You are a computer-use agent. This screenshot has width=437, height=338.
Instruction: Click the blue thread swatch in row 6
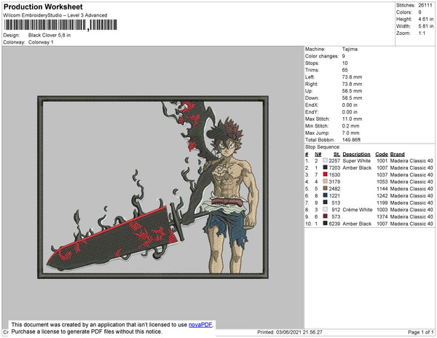pos(325,195)
